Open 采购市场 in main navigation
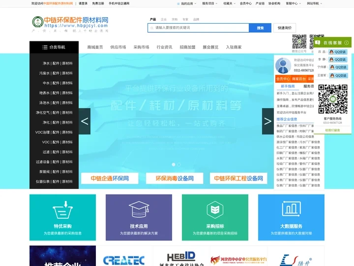The image size is (354, 266). pos(141,47)
